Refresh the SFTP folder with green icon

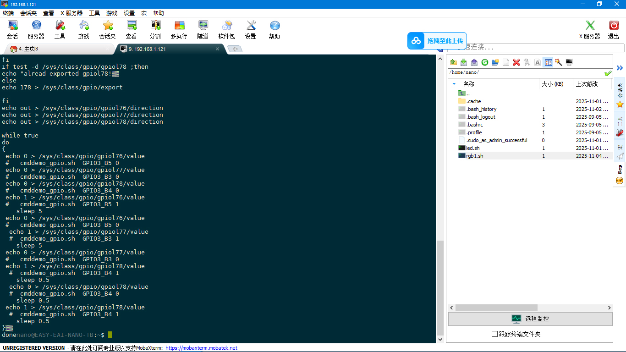(484, 62)
